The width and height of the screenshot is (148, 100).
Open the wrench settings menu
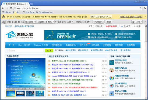[145, 8]
